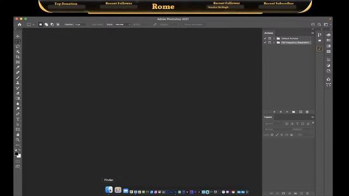Select the Dodge tool
Viewport: 349px width, 196px height.
[18, 109]
